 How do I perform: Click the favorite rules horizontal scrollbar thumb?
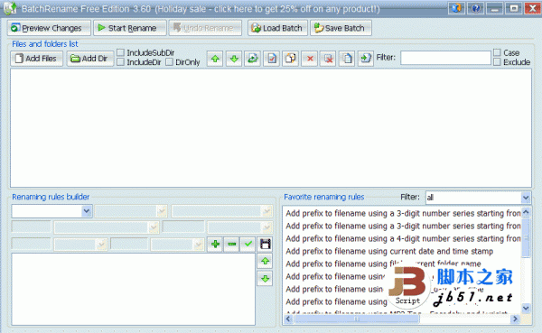pyautogui.click(x=357, y=319)
